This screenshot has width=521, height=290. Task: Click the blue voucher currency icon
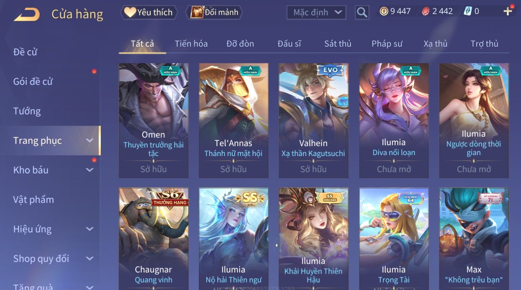tap(468, 11)
